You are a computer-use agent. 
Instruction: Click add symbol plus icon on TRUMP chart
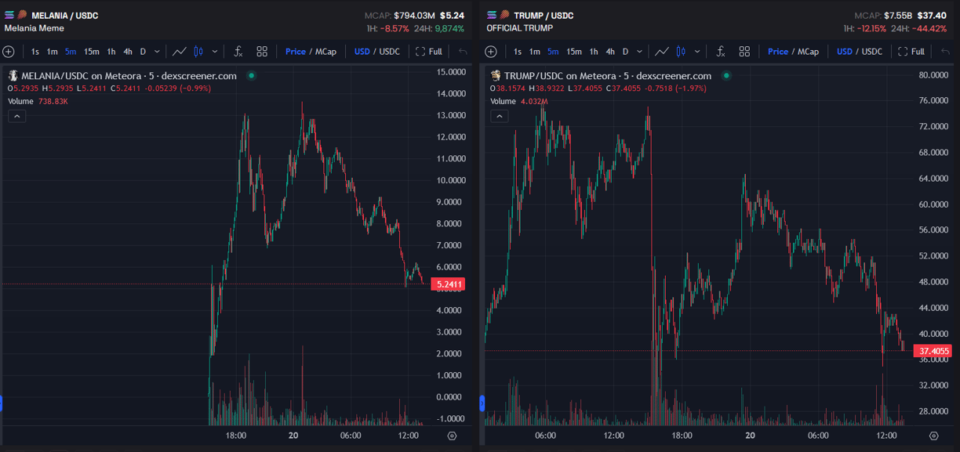point(491,52)
